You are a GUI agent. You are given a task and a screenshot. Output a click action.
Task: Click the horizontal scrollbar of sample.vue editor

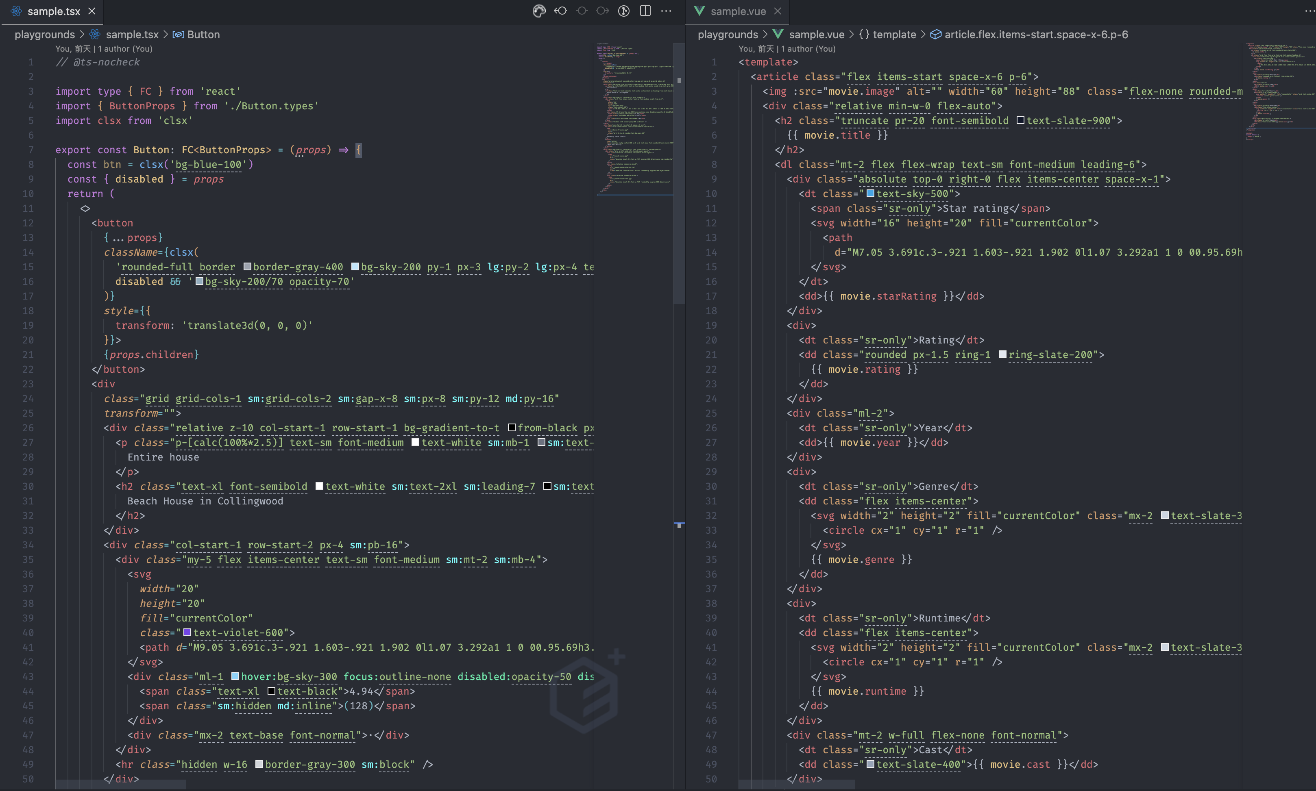pos(797,784)
